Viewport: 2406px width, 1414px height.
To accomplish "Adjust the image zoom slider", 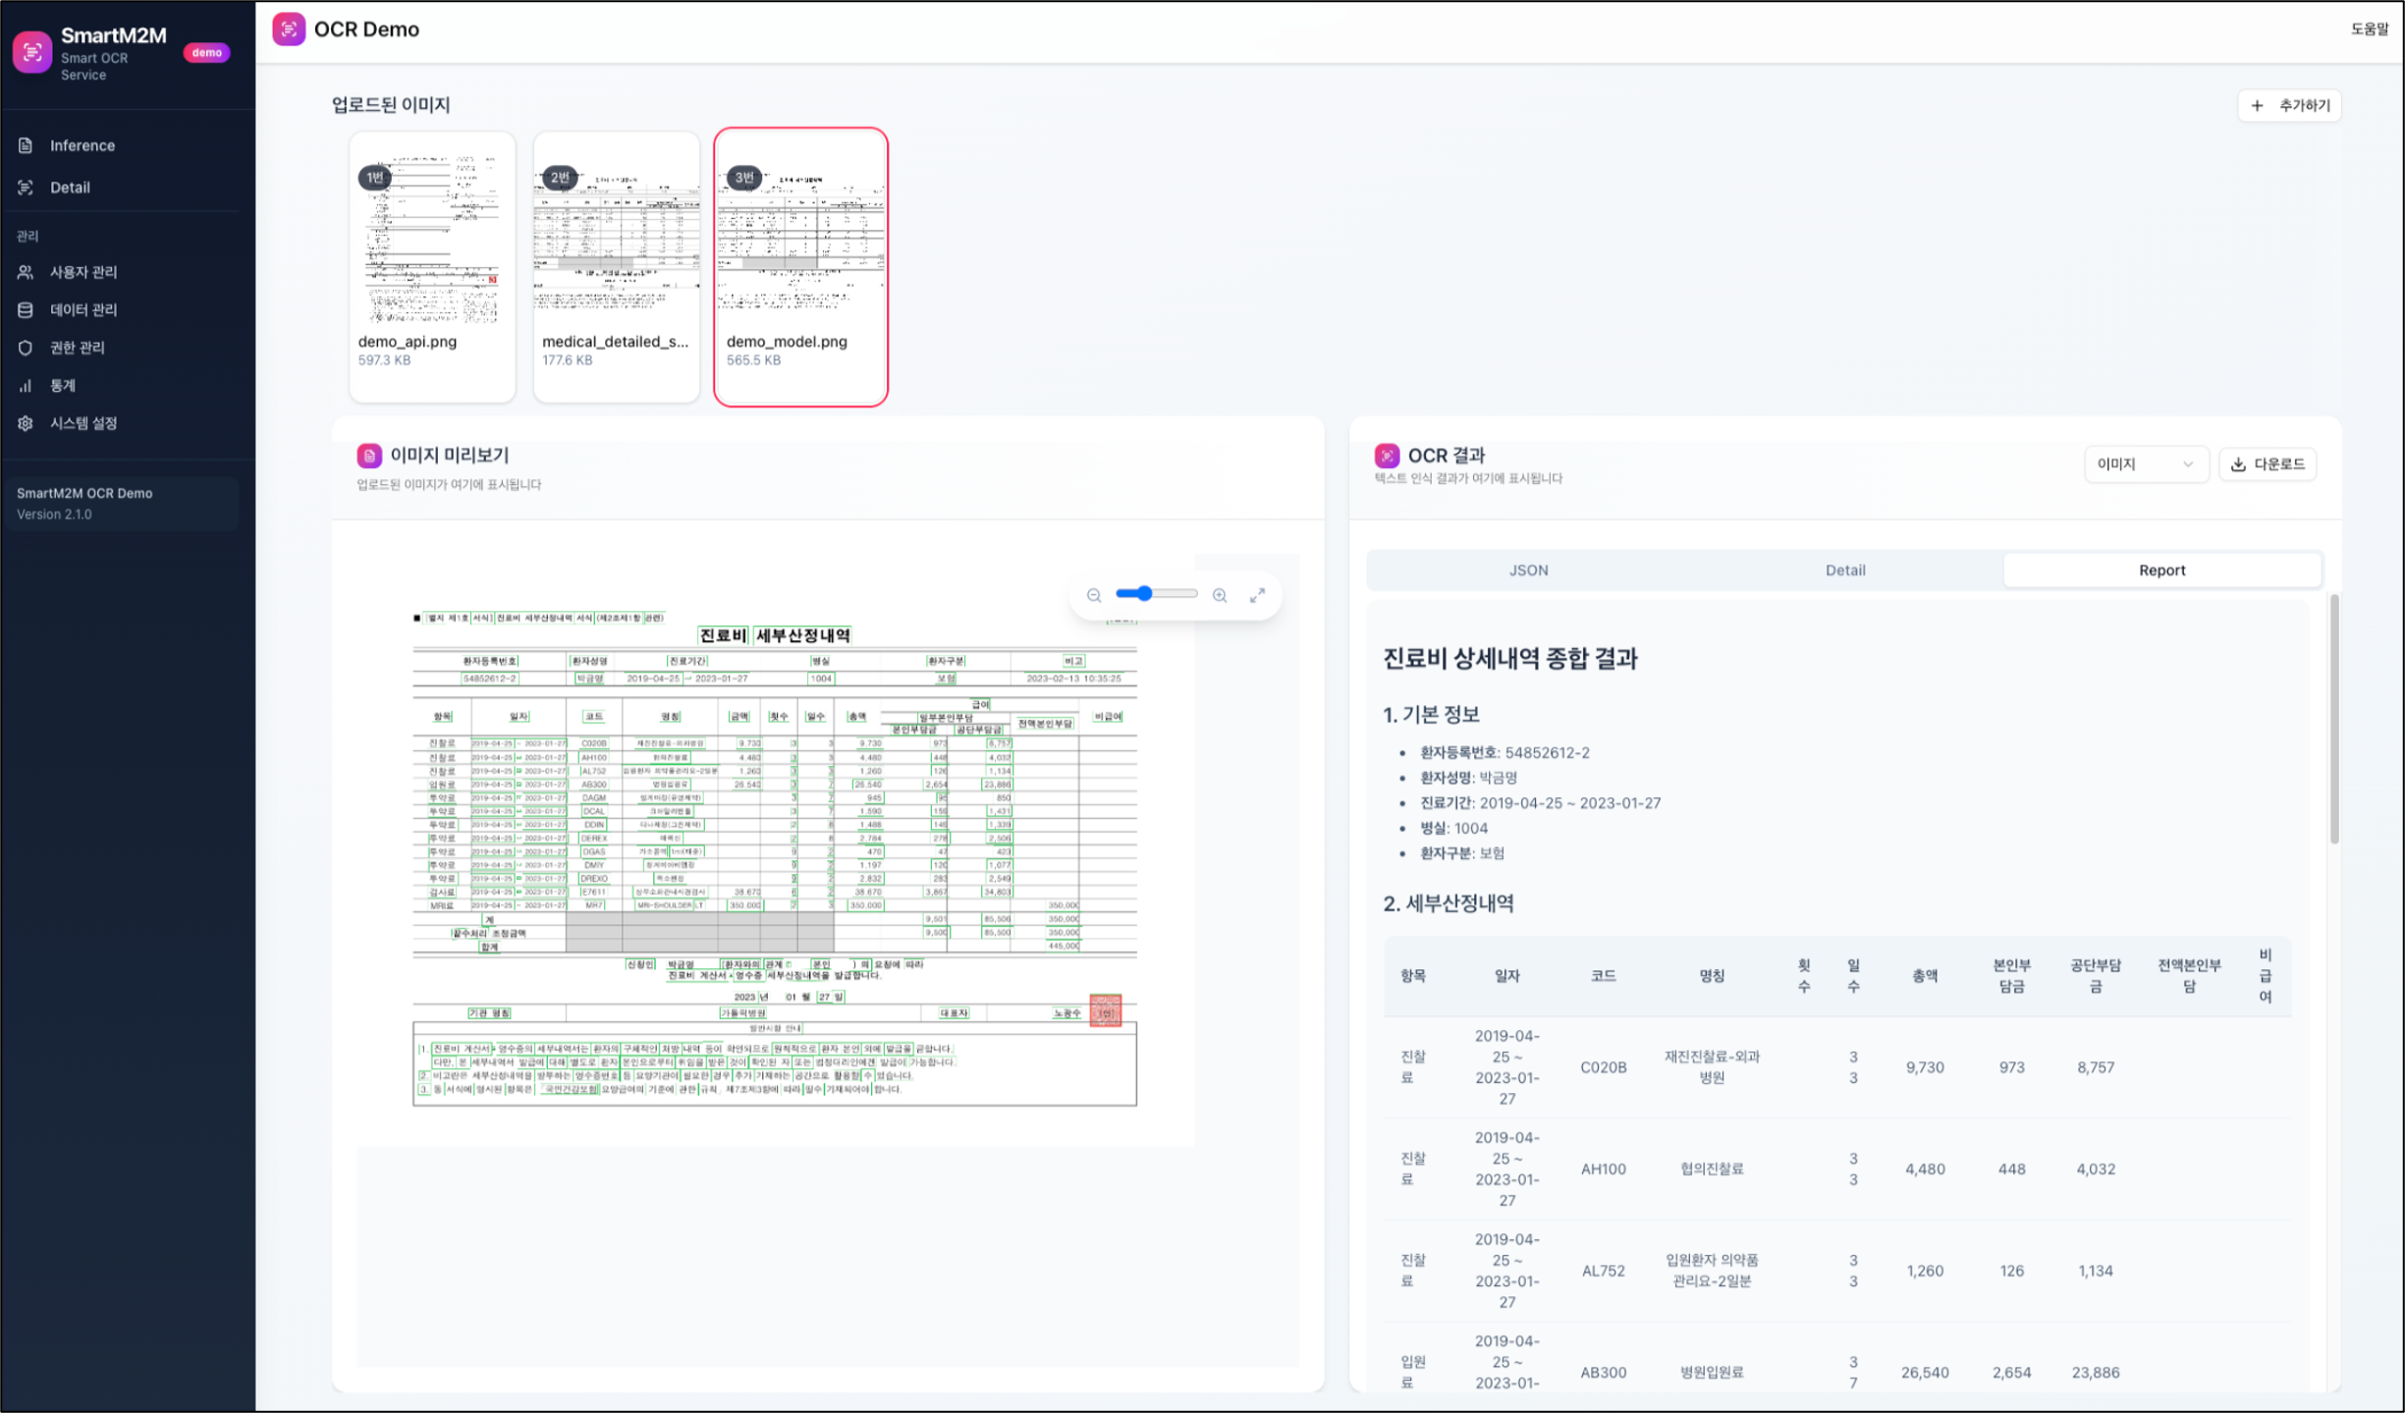I will (1145, 594).
